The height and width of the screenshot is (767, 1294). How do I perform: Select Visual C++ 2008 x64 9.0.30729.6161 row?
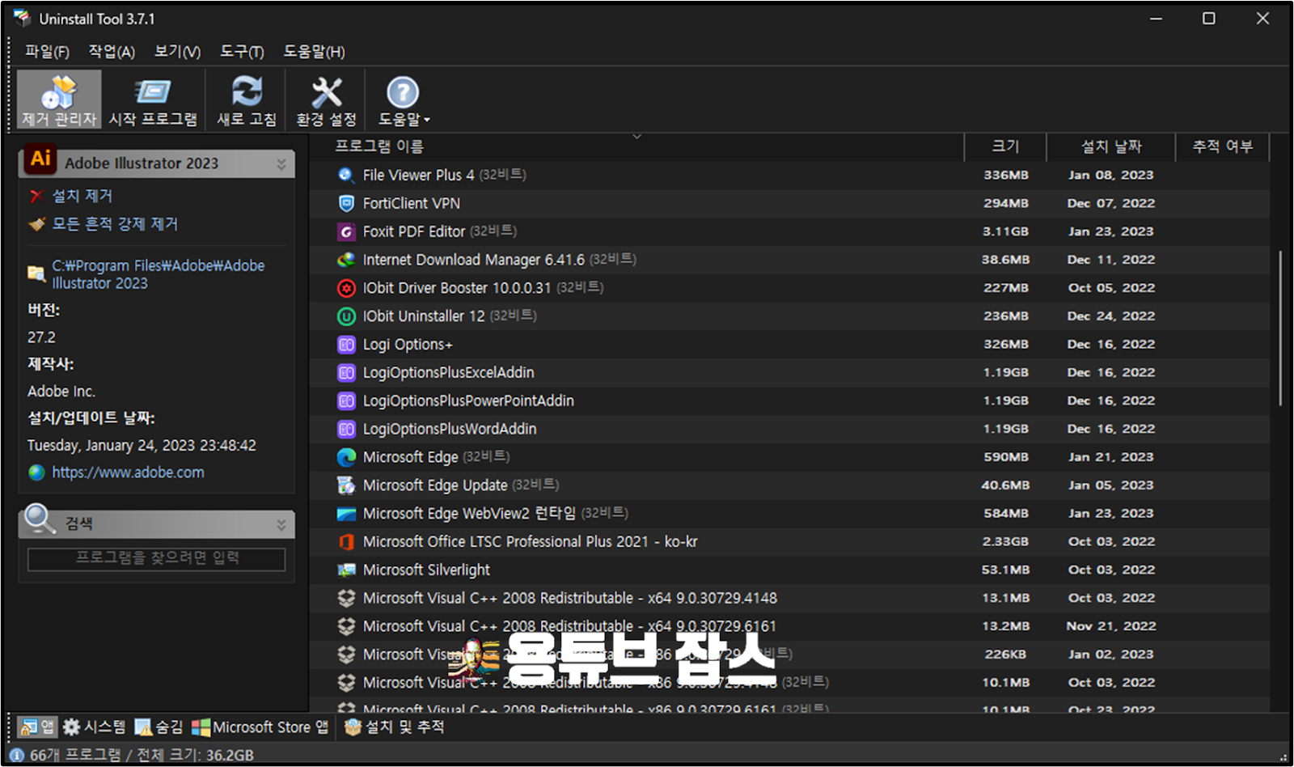[789, 626]
